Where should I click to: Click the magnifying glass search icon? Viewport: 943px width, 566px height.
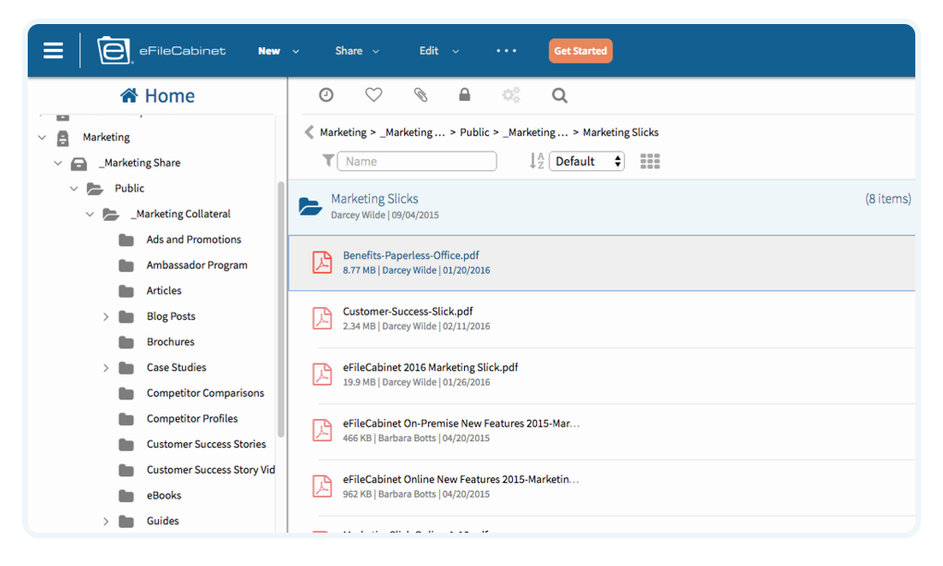click(559, 95)
